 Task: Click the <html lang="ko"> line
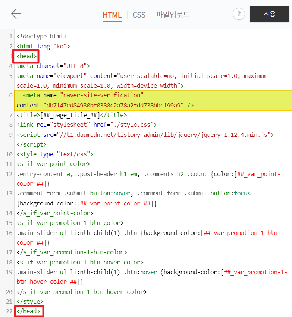point(43,46)
